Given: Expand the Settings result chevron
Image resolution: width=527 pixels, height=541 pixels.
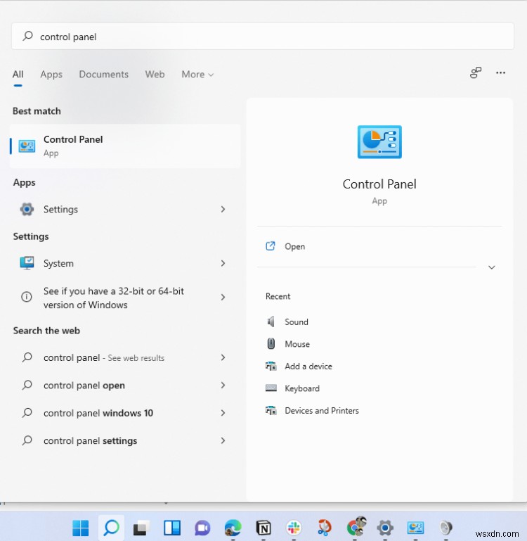Looking at the screenshot, I should click(223, 209).
